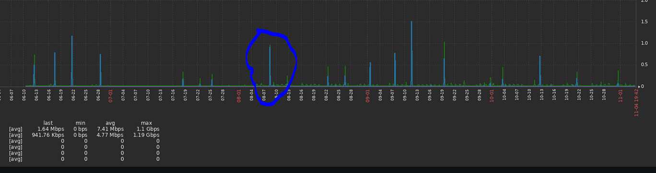This screenshot has width=656, height=173.
Task: Click [avg] label of 941.76 Kbps row
Action: [x=15, y=135]
